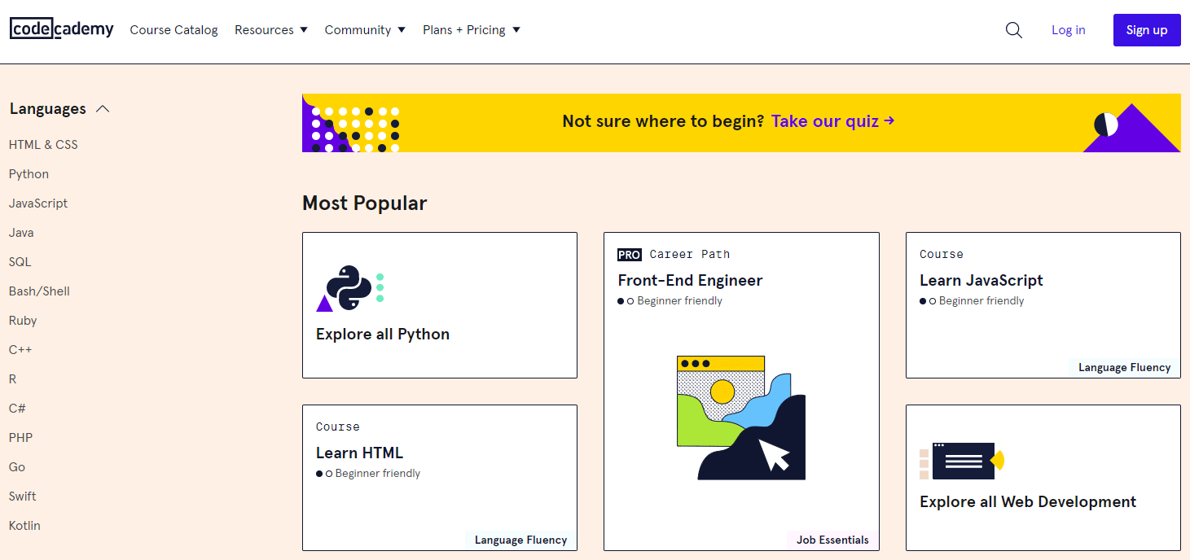Open the Course Catalog menu item
The image size is (1190, 560).
[x=174, y=30]
